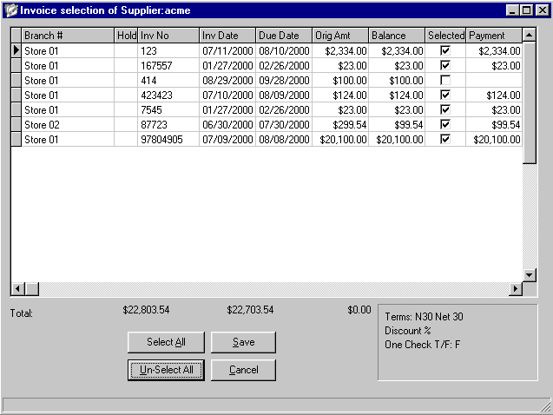This screenshot has height=415, width=553.
Task: Click the Inv Date column header
Action: click(227, 36)
